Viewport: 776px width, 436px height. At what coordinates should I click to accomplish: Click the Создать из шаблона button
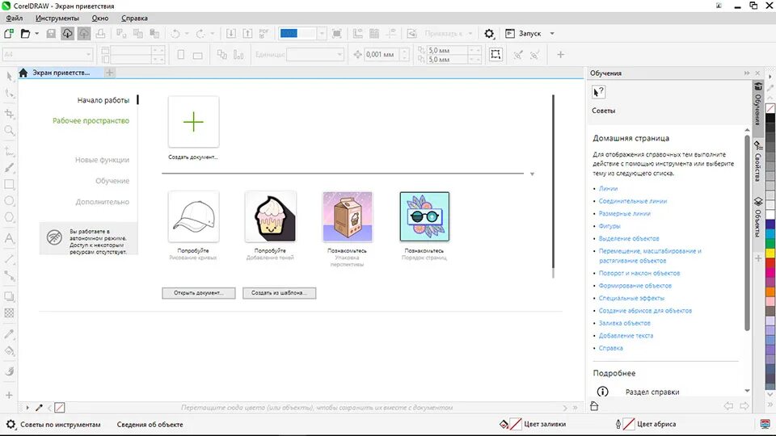coord(279,292)
